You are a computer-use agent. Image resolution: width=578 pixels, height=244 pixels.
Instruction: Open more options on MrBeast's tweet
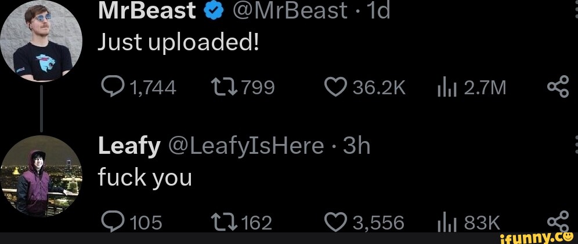[573, 6]
